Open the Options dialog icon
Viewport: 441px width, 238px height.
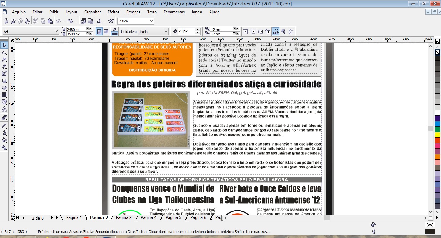tap(291, 31)
